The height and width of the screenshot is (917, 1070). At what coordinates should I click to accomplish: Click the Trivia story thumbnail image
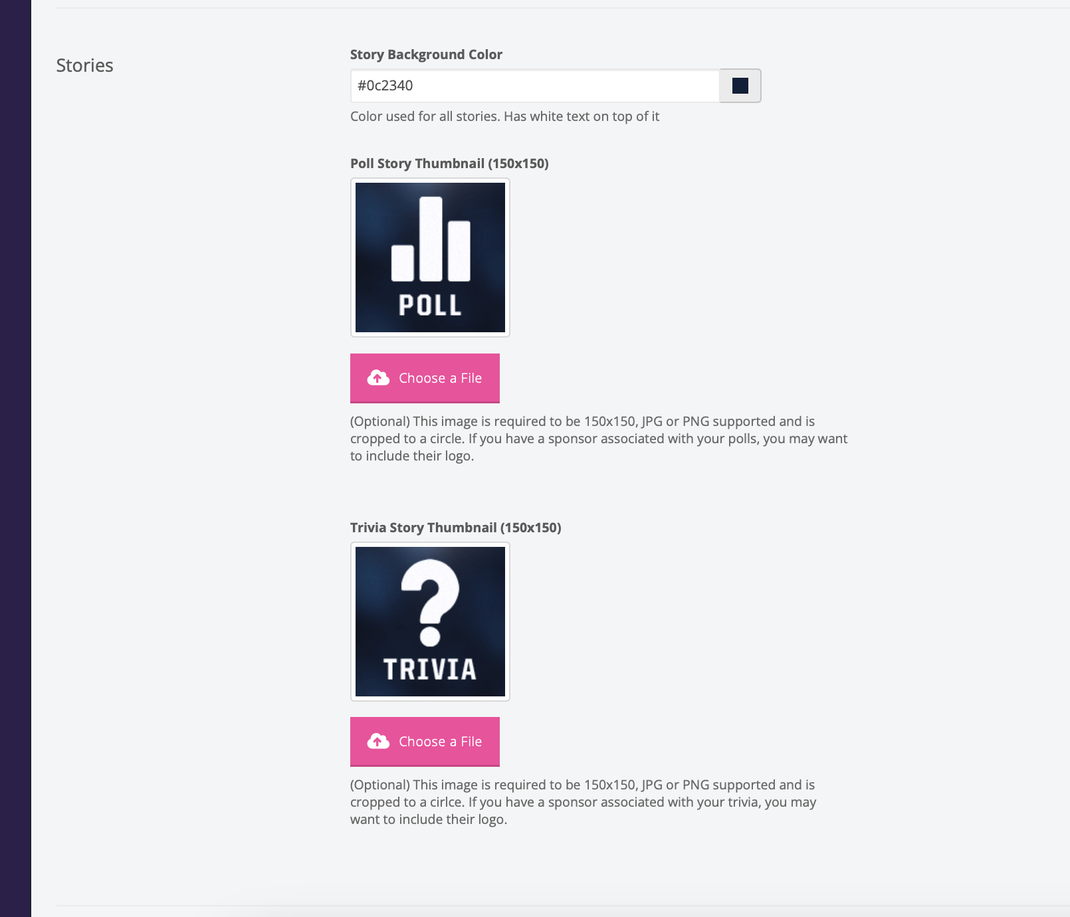click(x=430, y=621)
